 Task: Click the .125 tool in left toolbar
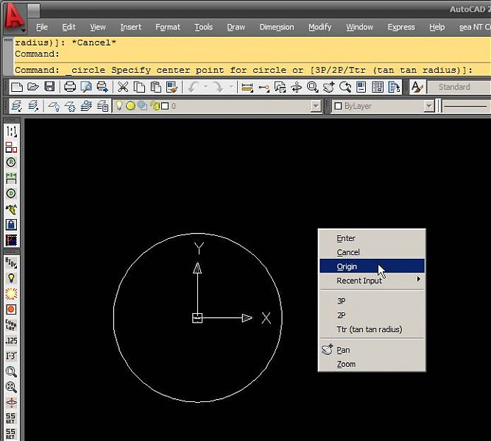[x=11, y=340]
